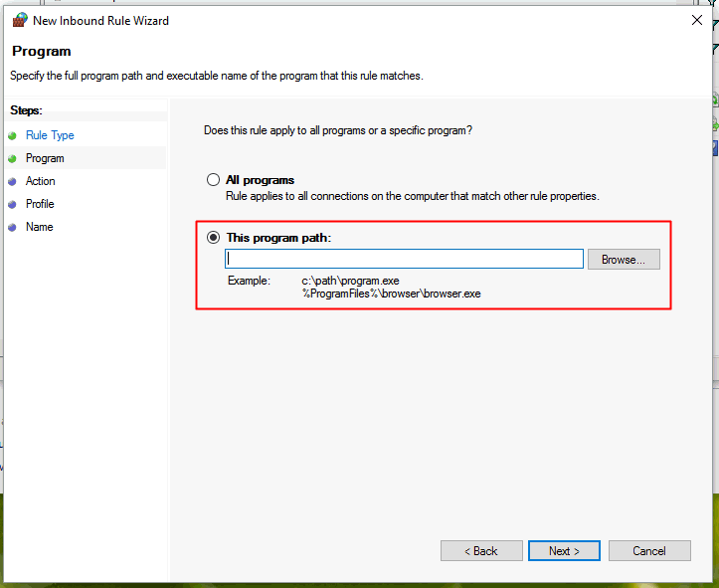This screenshot has height=588, width=719.
Task: Click the green bullet beside Program step
Action: [x=12, y=159]
